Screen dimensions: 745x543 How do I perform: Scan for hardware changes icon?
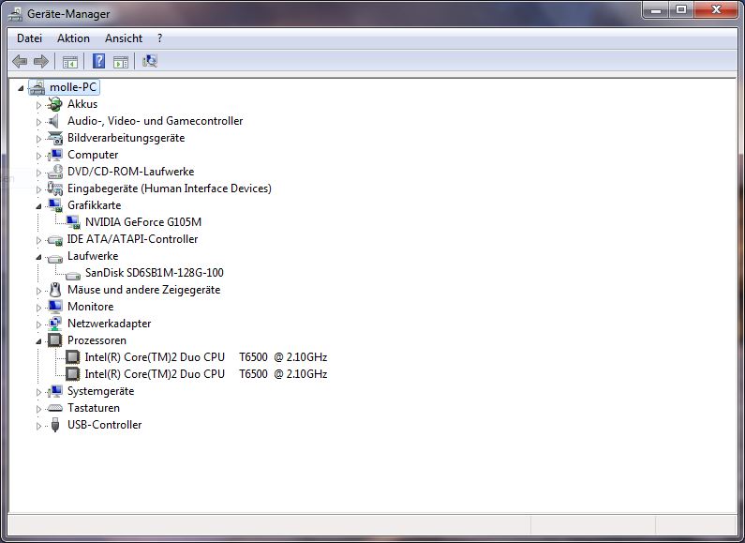pos(150,61)
